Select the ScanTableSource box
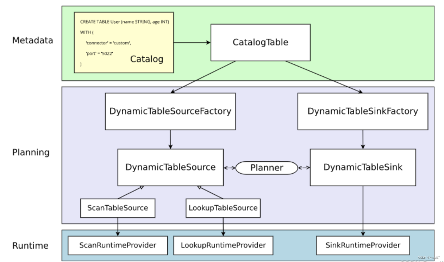This screenshot has height=262, width=444. [118, 208]
